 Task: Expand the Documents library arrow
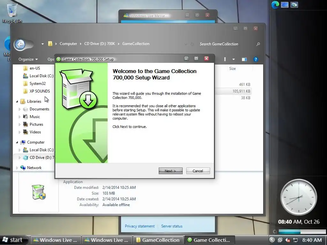pos(19,109)
